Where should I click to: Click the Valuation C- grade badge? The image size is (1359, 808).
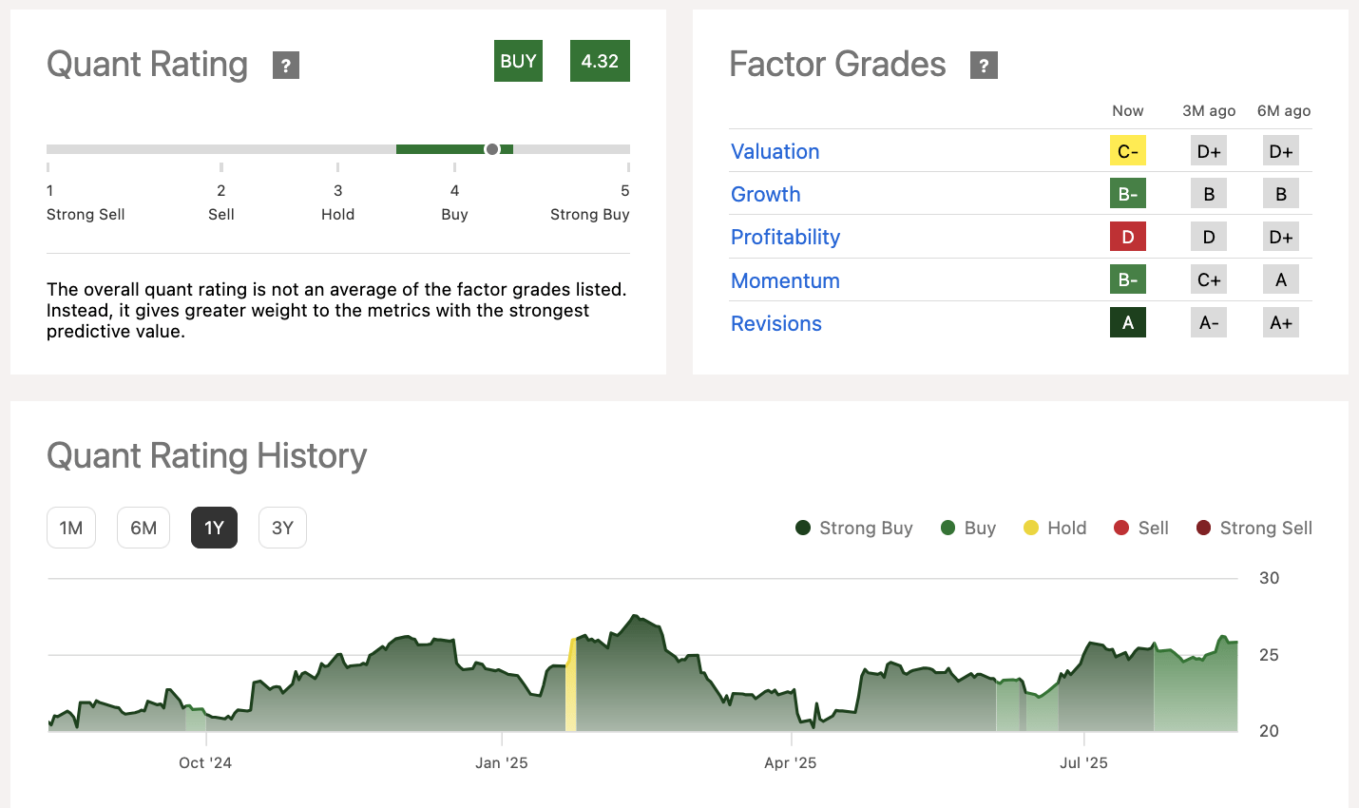pos(1128,151)
